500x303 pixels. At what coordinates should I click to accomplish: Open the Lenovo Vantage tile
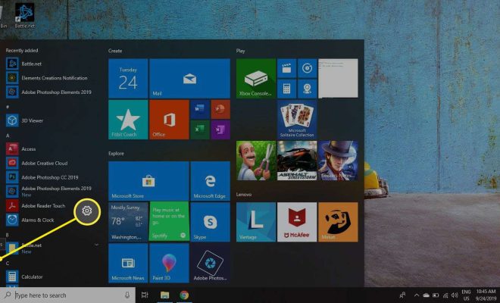point(256,222)
